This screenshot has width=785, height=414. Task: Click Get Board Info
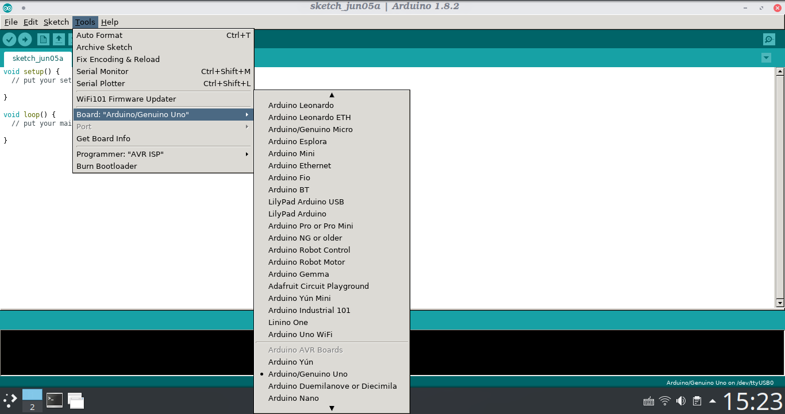click(x=163, y=138)
